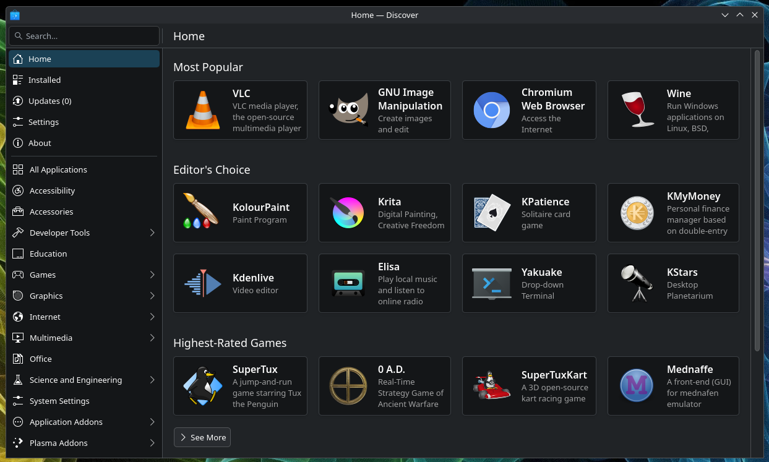Image resolution: width=769 pixels, height=462 pixels.
Task: Click the Home house icon in sidebar
Action: pos(18,59)
